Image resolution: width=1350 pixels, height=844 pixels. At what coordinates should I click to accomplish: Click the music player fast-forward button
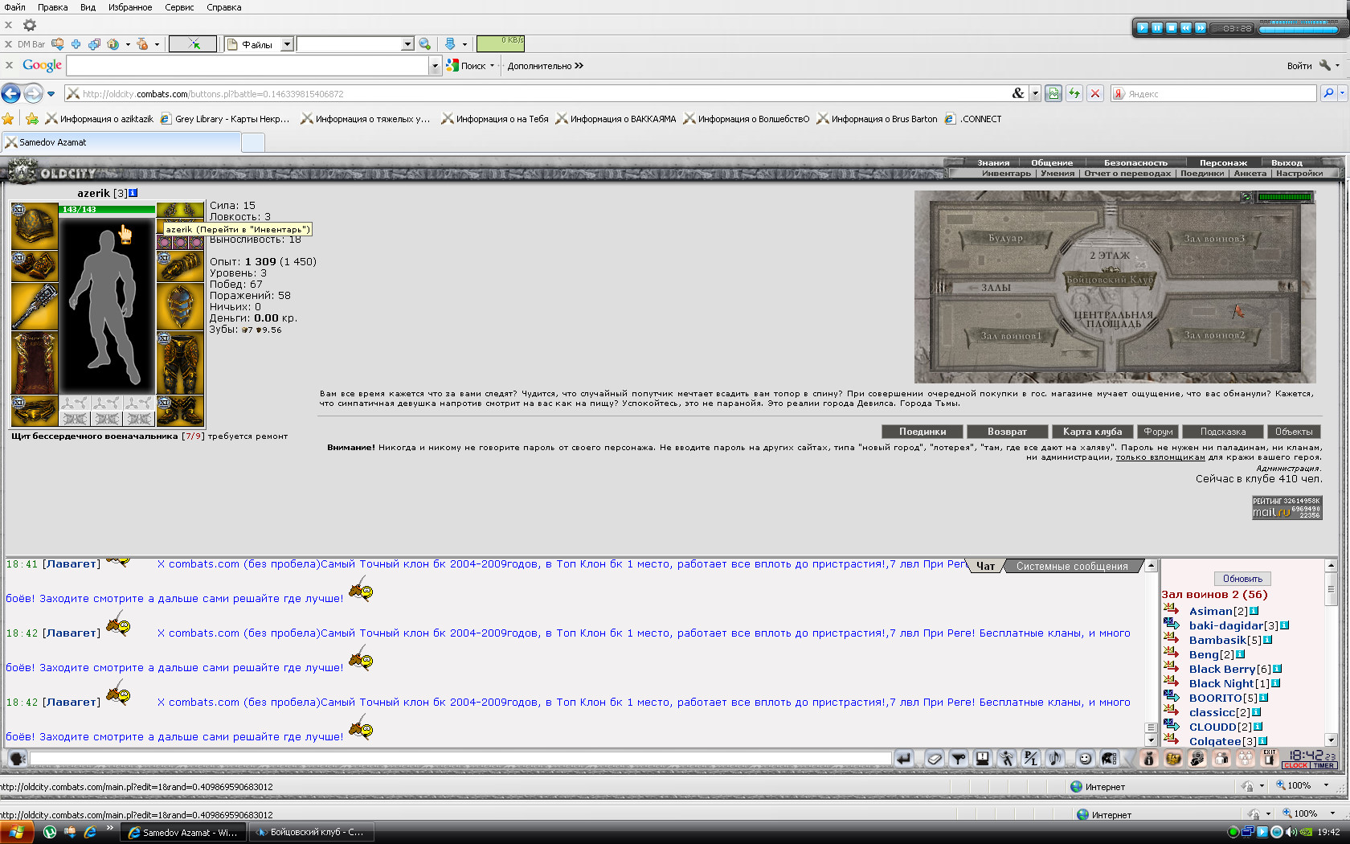pos(1201,28)
